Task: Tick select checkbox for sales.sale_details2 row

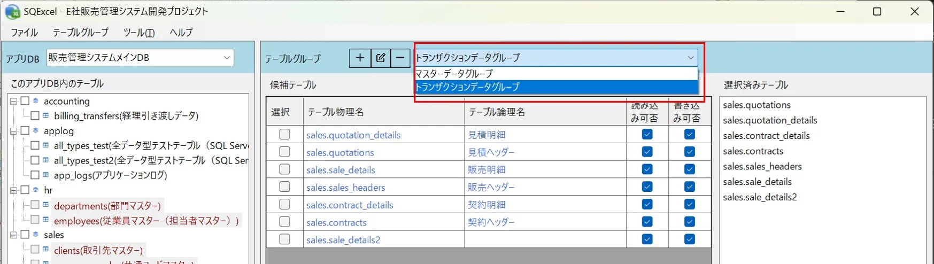Action: point(284,239)
